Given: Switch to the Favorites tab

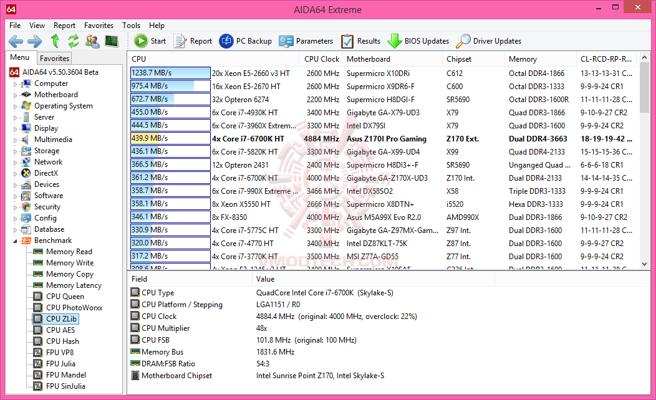Looking at the screenshot, I should click(54, 59).
